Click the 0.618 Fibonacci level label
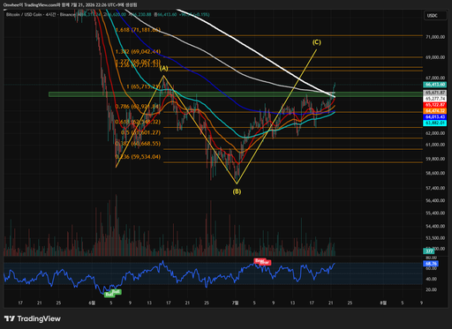 138,122
